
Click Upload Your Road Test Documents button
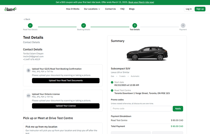66,81
